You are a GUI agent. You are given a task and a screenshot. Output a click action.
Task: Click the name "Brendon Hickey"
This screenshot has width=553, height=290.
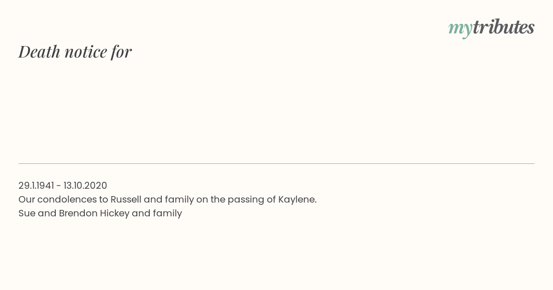[x=94, y=213]
